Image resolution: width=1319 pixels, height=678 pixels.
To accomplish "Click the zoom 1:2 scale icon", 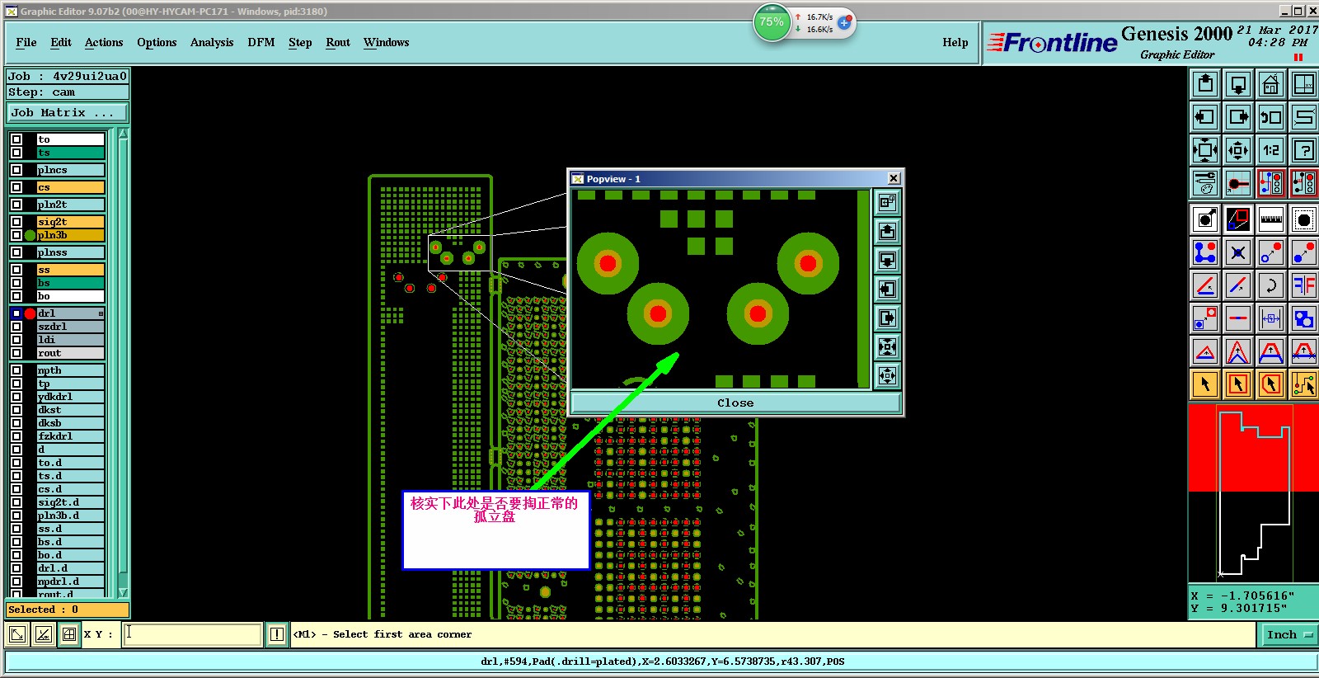I will (1271, 150).
